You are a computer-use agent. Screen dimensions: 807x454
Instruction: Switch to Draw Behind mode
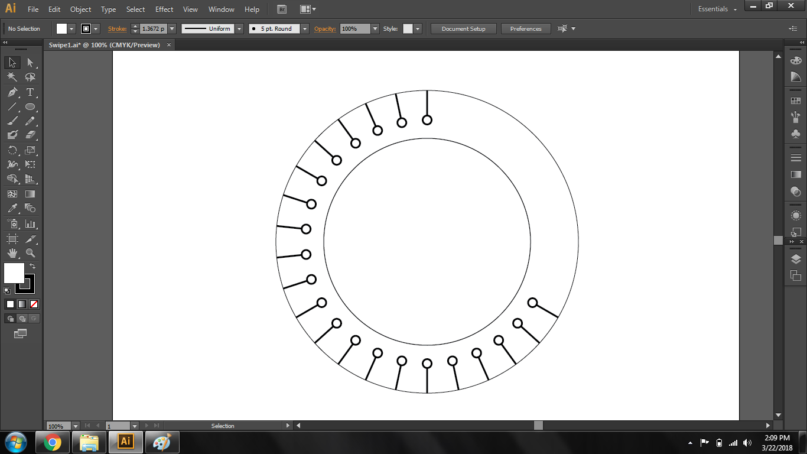pos(22,319)
